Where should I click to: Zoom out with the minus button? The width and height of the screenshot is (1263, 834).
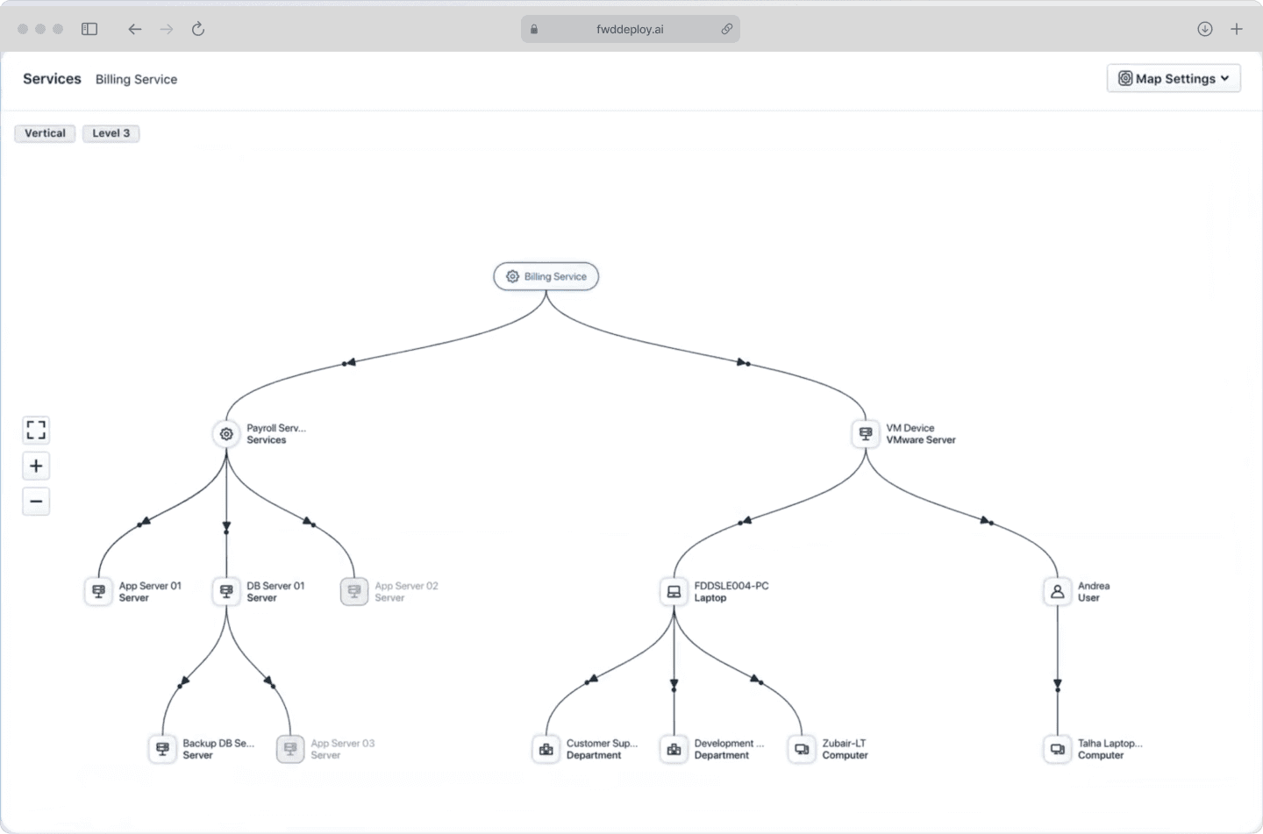tap(36, 502)
